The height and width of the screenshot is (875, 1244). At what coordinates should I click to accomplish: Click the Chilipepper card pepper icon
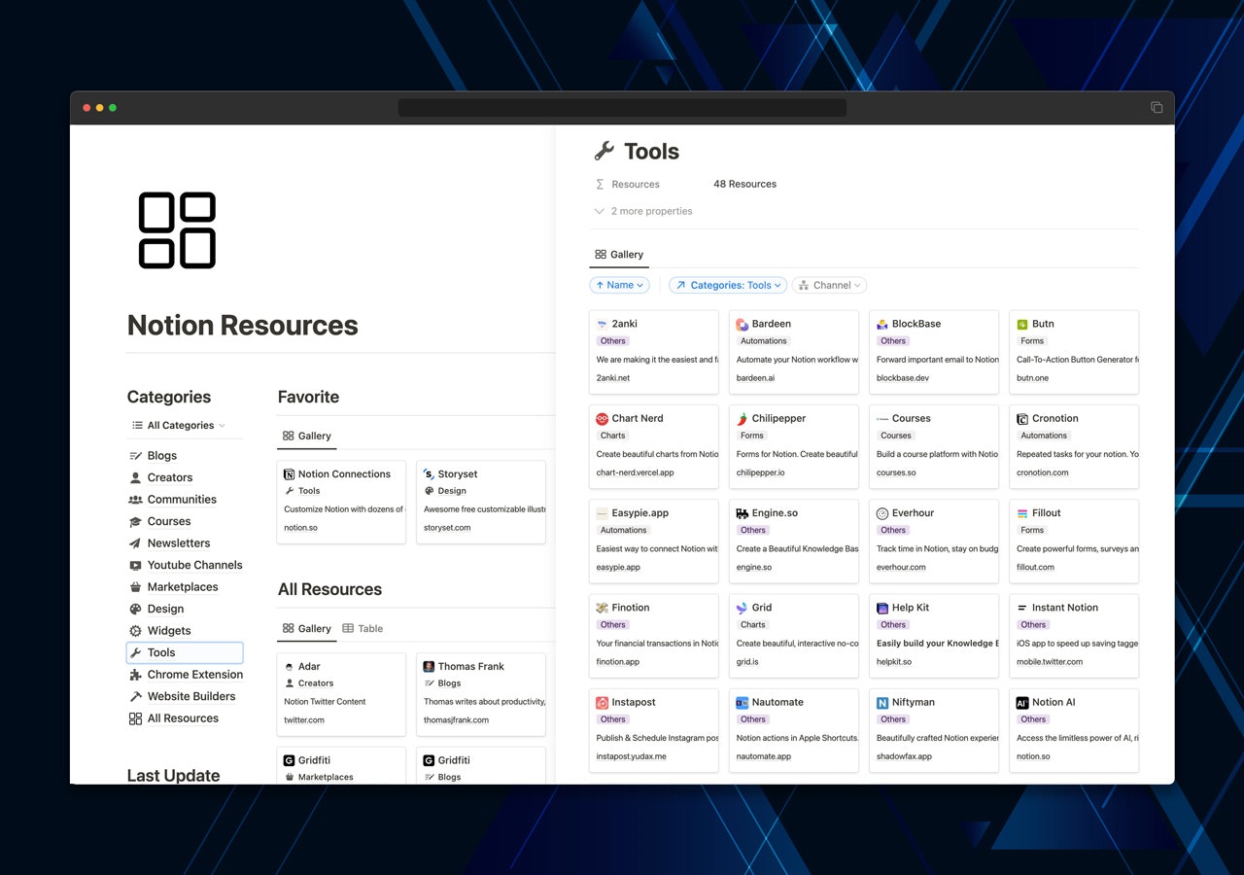[x=743, y=418]
